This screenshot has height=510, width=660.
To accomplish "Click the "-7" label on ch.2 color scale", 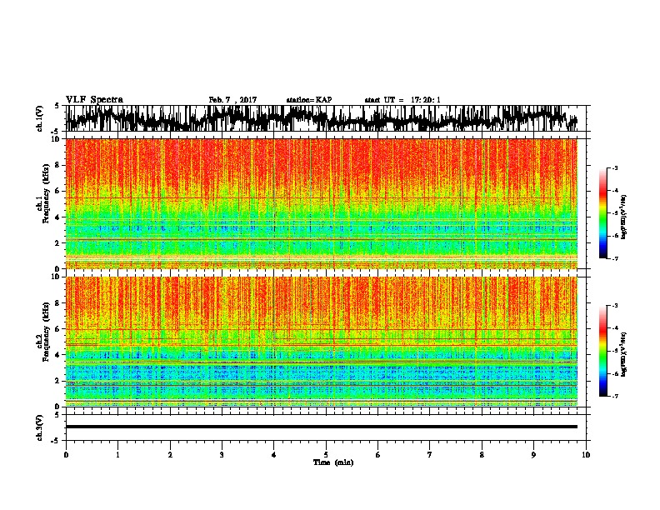I will pos(614,396).
